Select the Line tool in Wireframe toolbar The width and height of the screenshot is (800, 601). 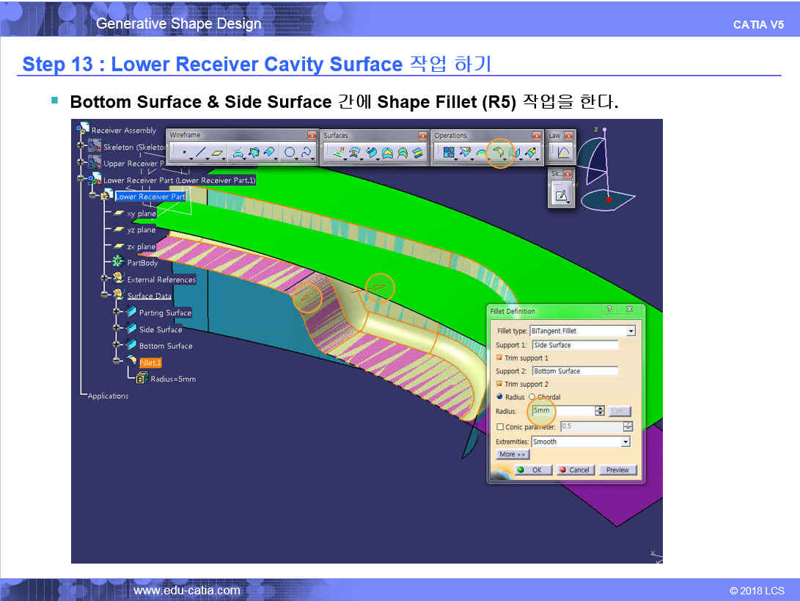click(x=200, y=153)
